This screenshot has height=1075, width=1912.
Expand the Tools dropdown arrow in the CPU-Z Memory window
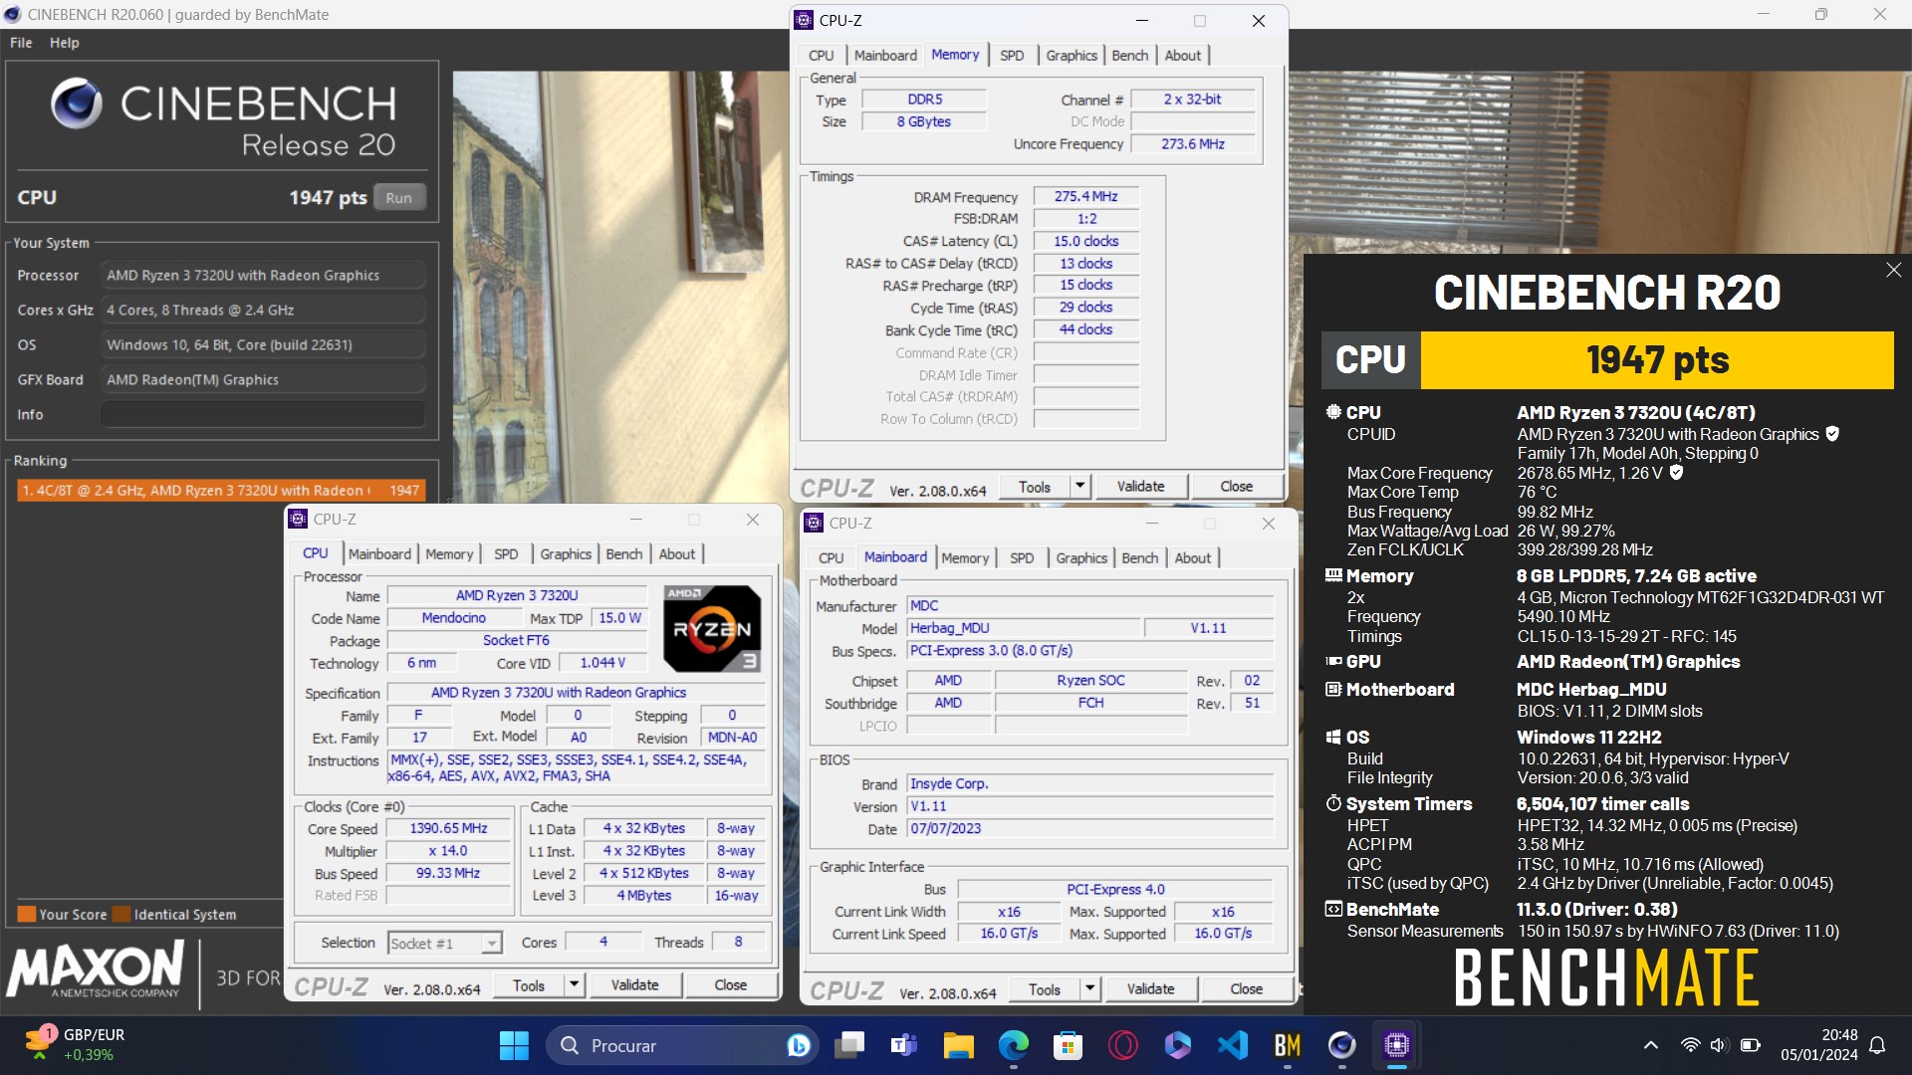pyautogui.click(x=1079, y=486)
